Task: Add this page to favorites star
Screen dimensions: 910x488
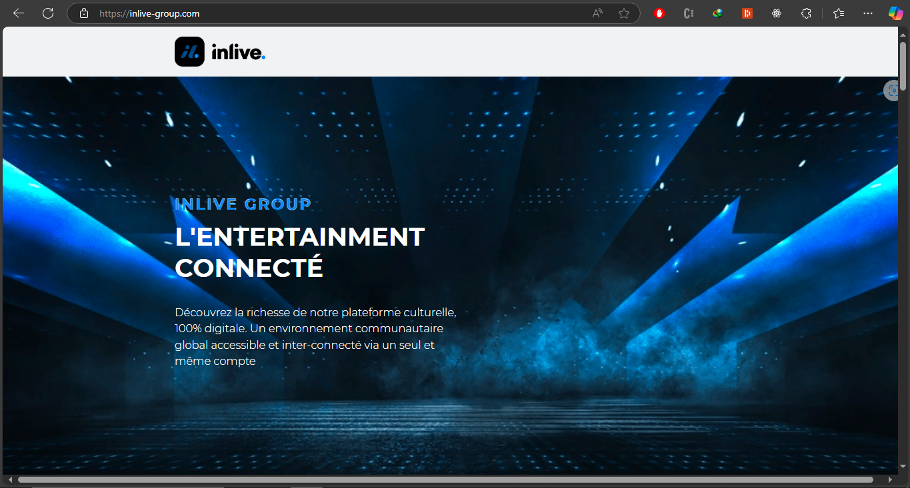Action: (624, 13)
